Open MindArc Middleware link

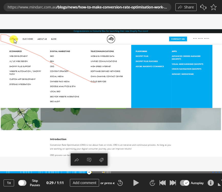click(183, 74)
